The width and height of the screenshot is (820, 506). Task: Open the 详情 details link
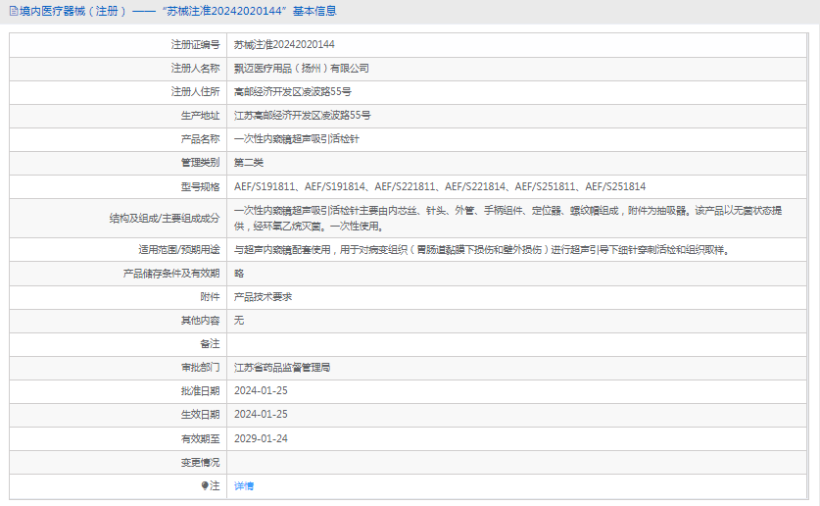click(244, 486)
